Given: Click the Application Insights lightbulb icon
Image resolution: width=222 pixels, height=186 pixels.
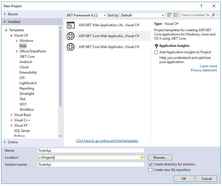Looking at the screenshot, I should pyautogui.click(x=156, y=46).
